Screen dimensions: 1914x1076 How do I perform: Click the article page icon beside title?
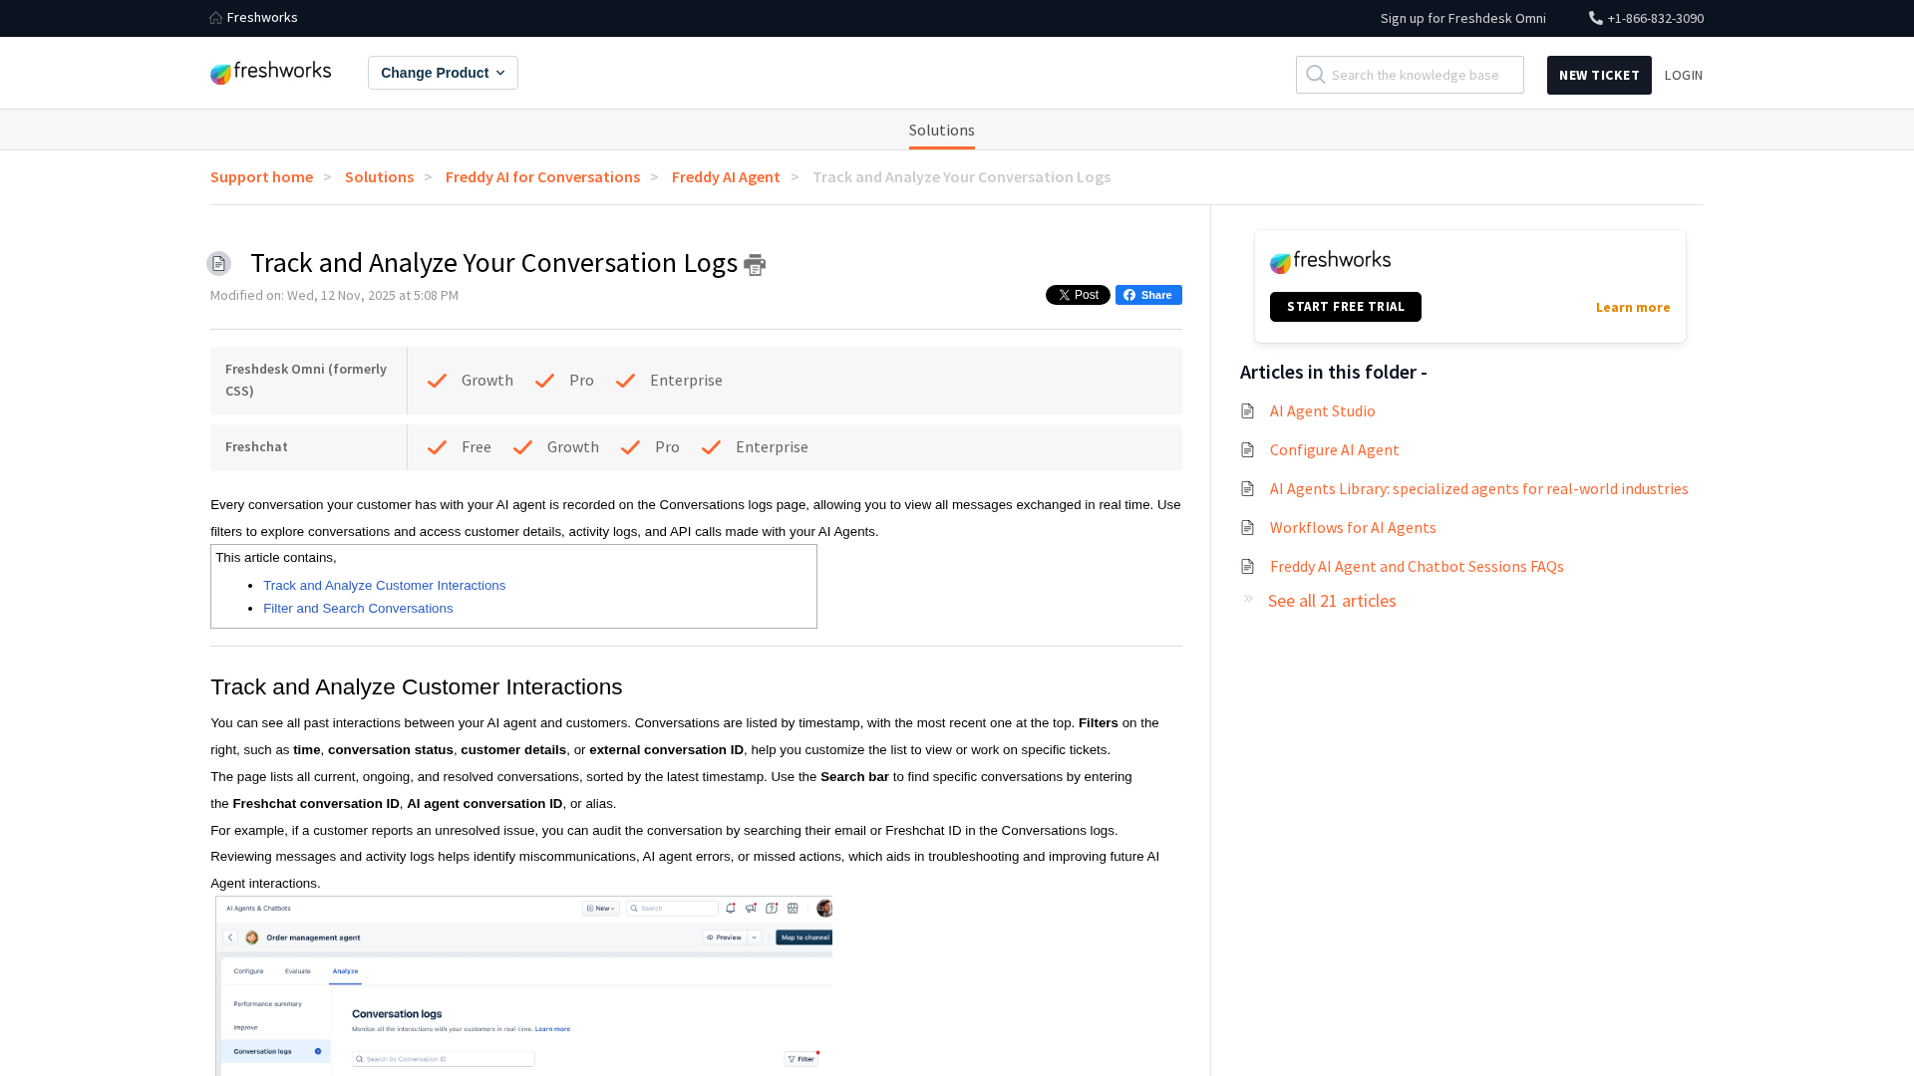point(218,263)
